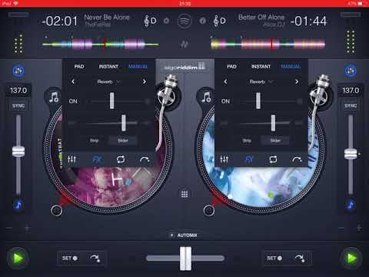
Task: Tap right deck BPM 137.0 display
Action: point(351,91)
